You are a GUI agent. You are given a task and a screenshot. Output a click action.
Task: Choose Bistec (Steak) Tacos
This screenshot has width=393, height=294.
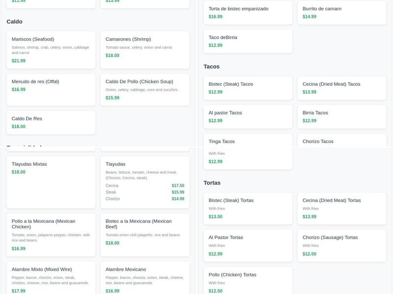248,88
